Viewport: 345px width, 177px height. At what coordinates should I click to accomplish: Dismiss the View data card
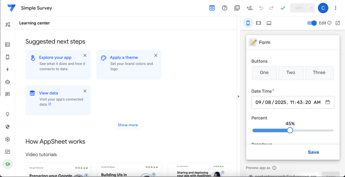click(x=85, y=91)
